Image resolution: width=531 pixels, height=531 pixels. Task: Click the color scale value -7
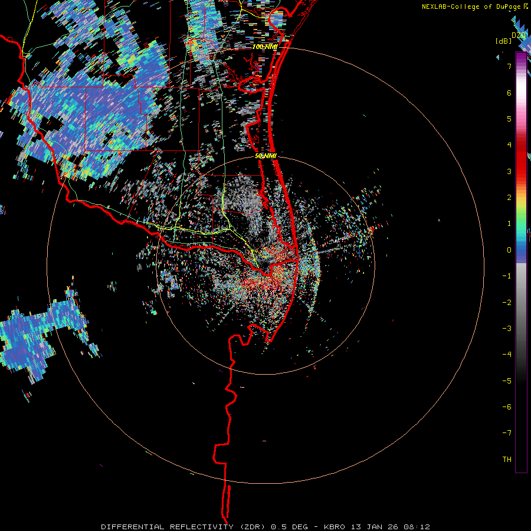[507, 433]
